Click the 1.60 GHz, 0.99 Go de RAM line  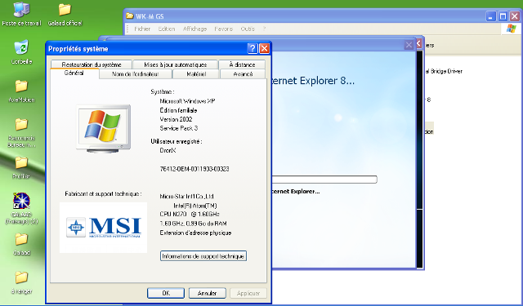[x=193, y=224]
